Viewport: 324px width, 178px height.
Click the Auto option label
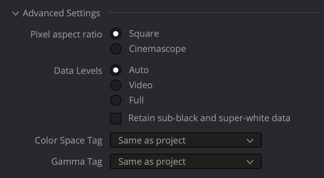click(x=139, y=70)
